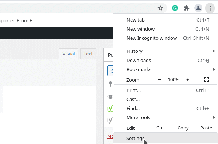Switch to the Visual editor tab
Viewport: 218px width, 144px height.
tap(69, 54)
